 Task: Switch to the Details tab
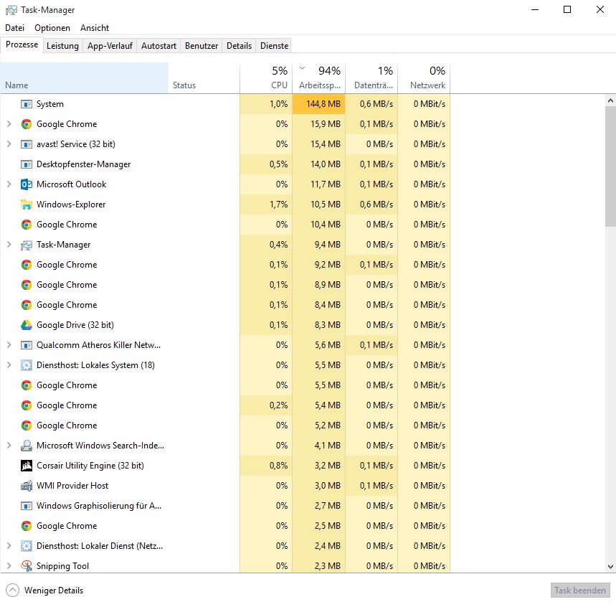(x=239, y=46)
